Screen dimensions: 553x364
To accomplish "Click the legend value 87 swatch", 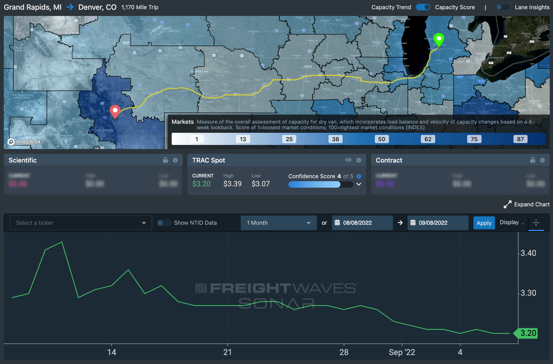I will (x=520, y=139).
